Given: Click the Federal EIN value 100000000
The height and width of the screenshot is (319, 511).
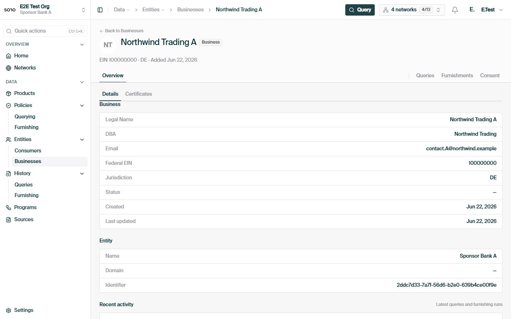Looking at the screenshot, I should point(483,163).
